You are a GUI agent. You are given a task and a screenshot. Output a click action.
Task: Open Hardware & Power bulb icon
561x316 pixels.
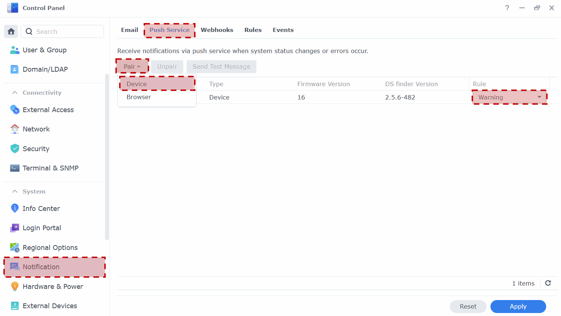click(x=14, y=286)
